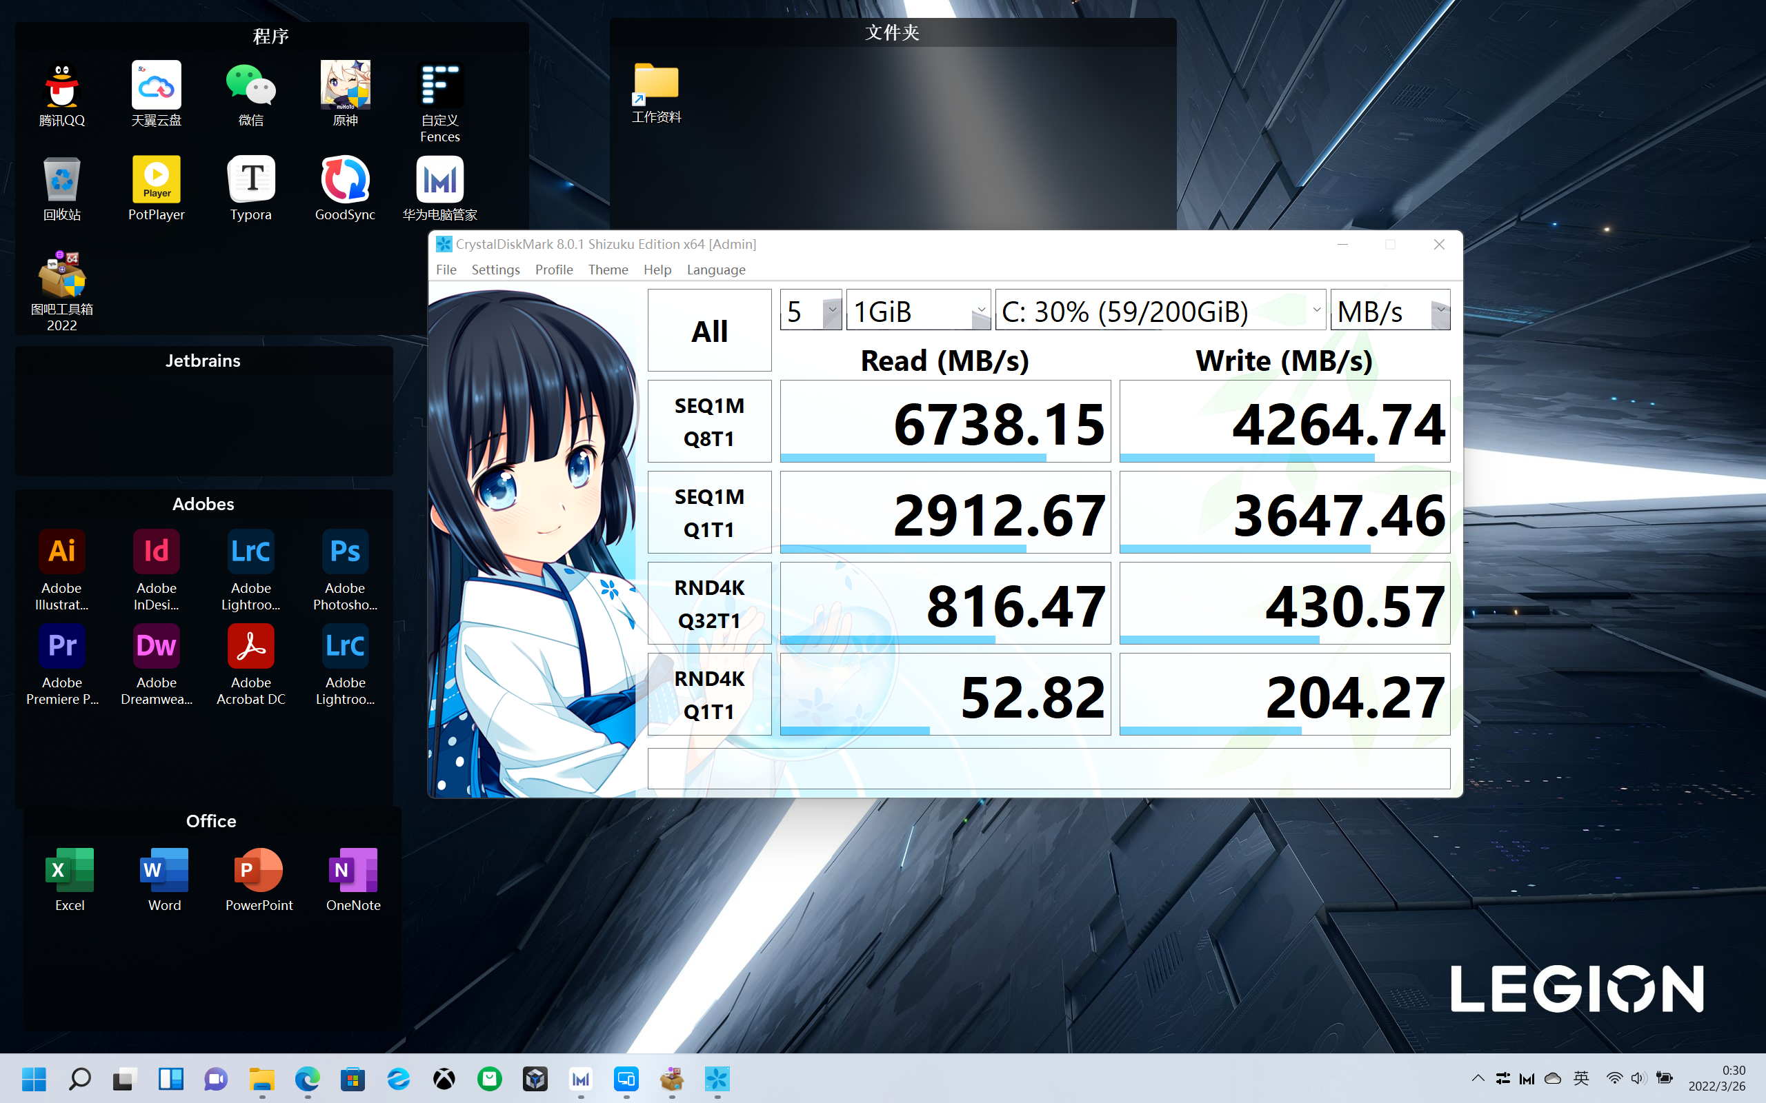Screen dimensions: 1766x1103
Task: Open the Help menu
Action: [x=657, y=269]
